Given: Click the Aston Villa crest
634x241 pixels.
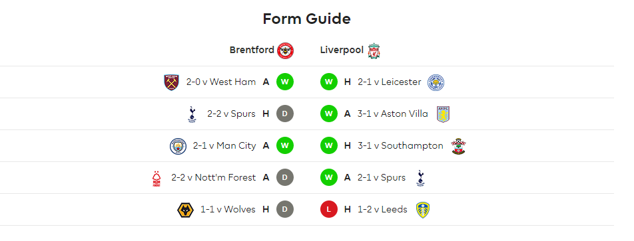Looking at the screenshot, I should (x=443, y=114).
